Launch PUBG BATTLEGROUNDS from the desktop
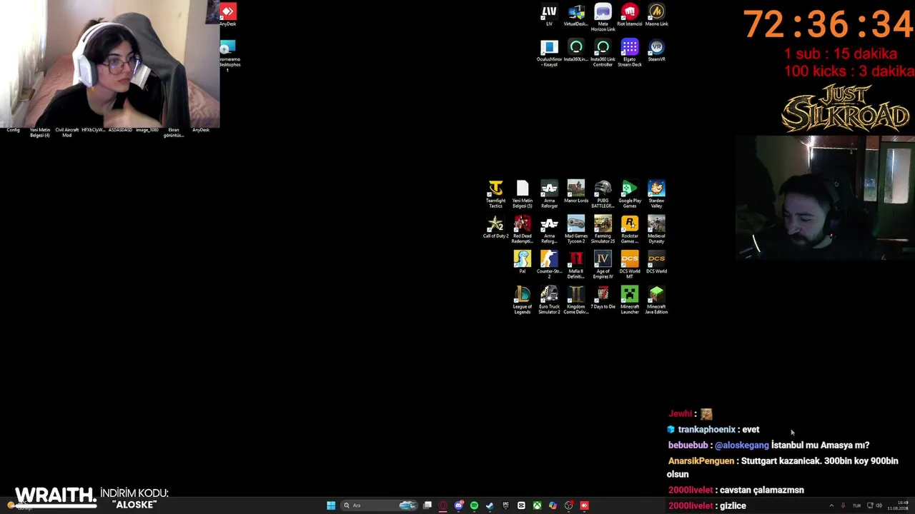Image resolution: width=915 pixels, height=514 pixels. tap(603, 194)
